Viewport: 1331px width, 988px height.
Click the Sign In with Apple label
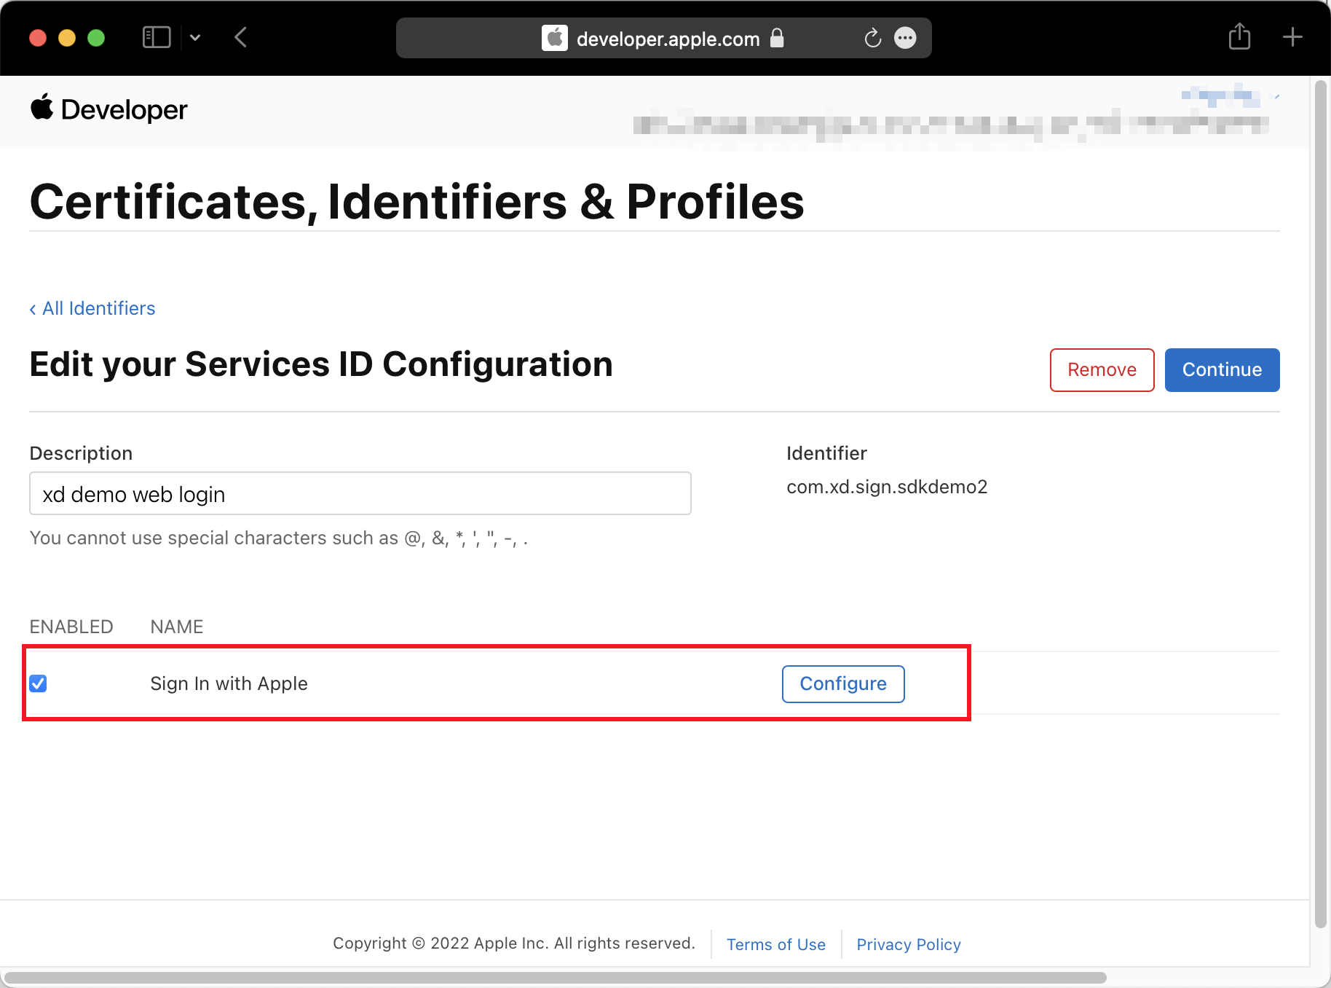pos(229,683)
